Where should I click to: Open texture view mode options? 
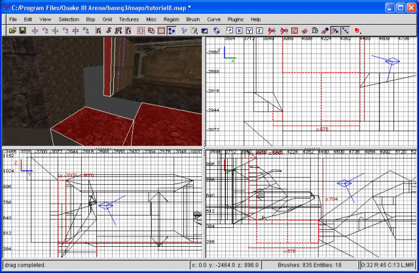pos(194,31)
